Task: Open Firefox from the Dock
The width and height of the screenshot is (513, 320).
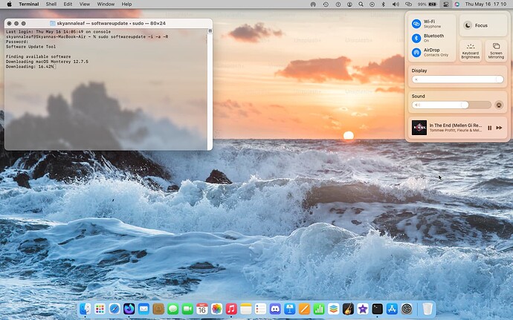Action: click(129, 309)
